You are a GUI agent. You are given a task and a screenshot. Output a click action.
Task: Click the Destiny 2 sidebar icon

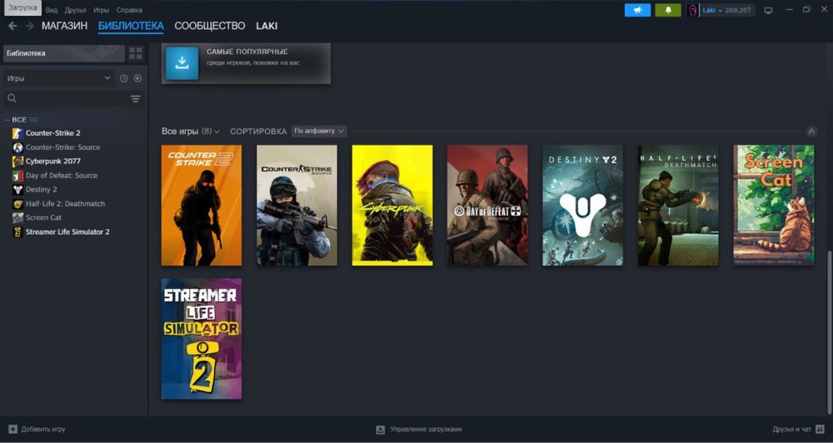pos(18,190)
